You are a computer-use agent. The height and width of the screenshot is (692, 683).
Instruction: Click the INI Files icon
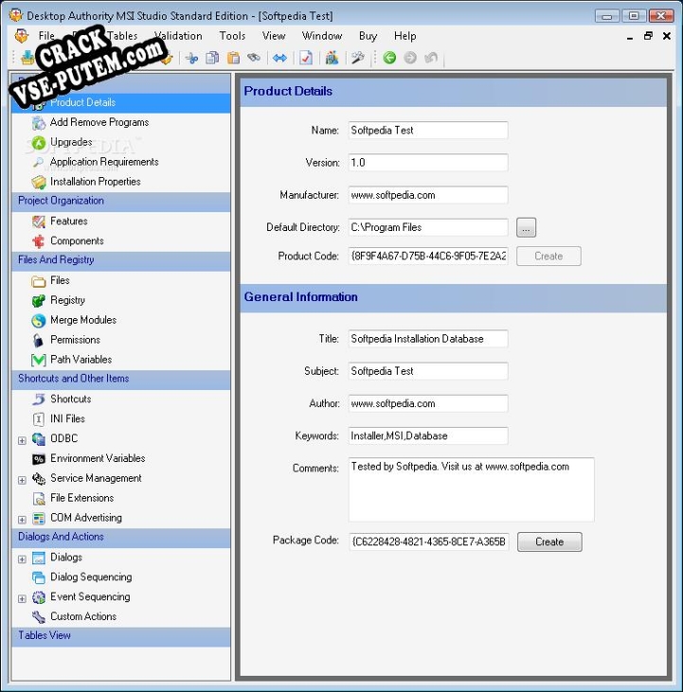(39, 418)
